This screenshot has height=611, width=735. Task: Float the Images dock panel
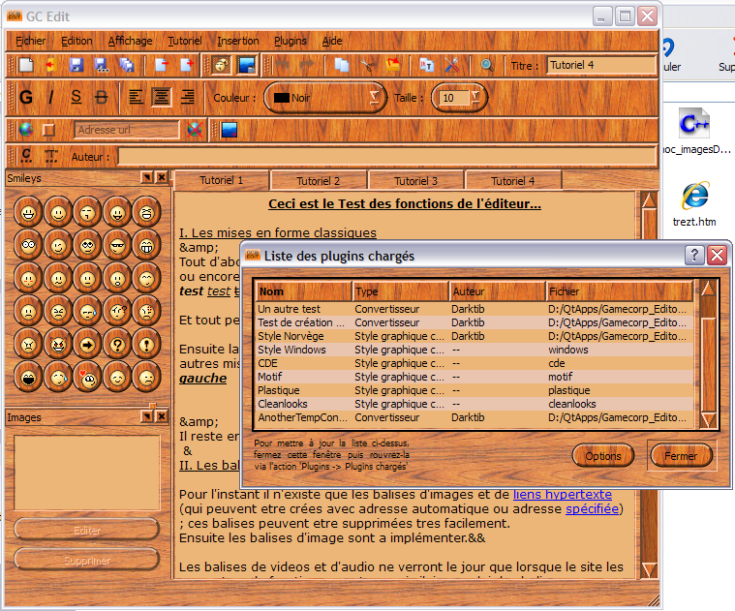(x=147, y=416)
